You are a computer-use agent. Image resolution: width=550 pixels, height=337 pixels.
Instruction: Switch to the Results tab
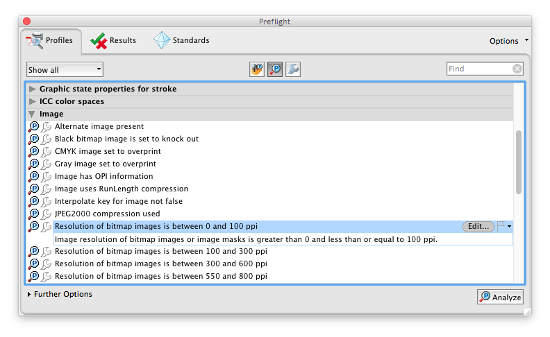click(113, 41)
